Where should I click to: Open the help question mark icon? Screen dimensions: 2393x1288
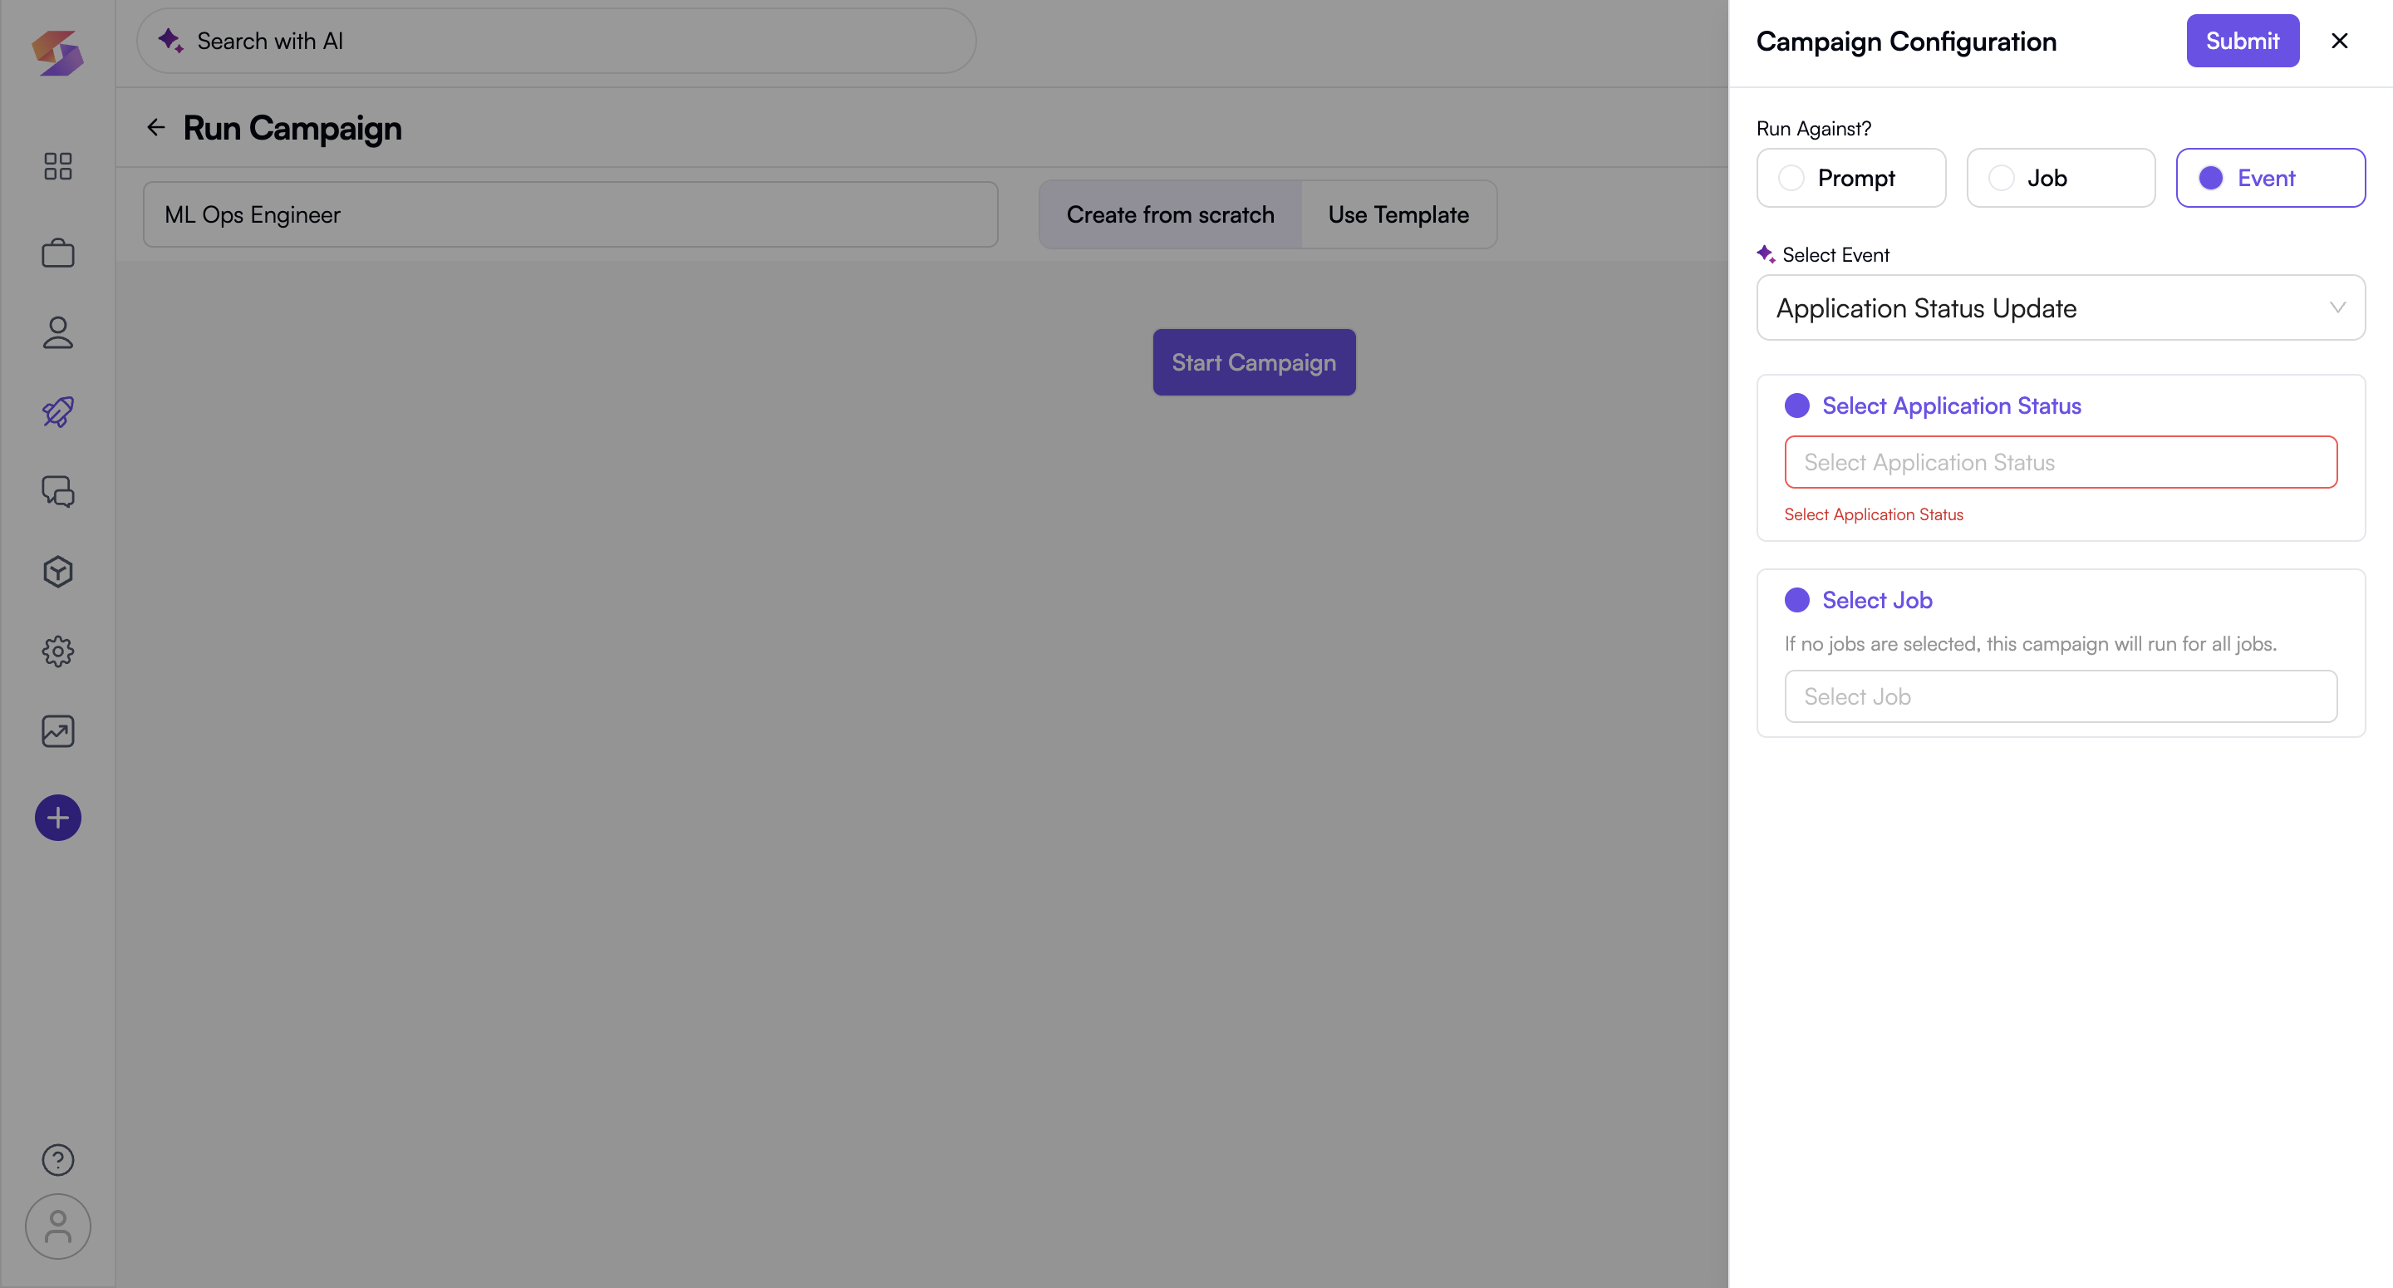coord(57,1160)
